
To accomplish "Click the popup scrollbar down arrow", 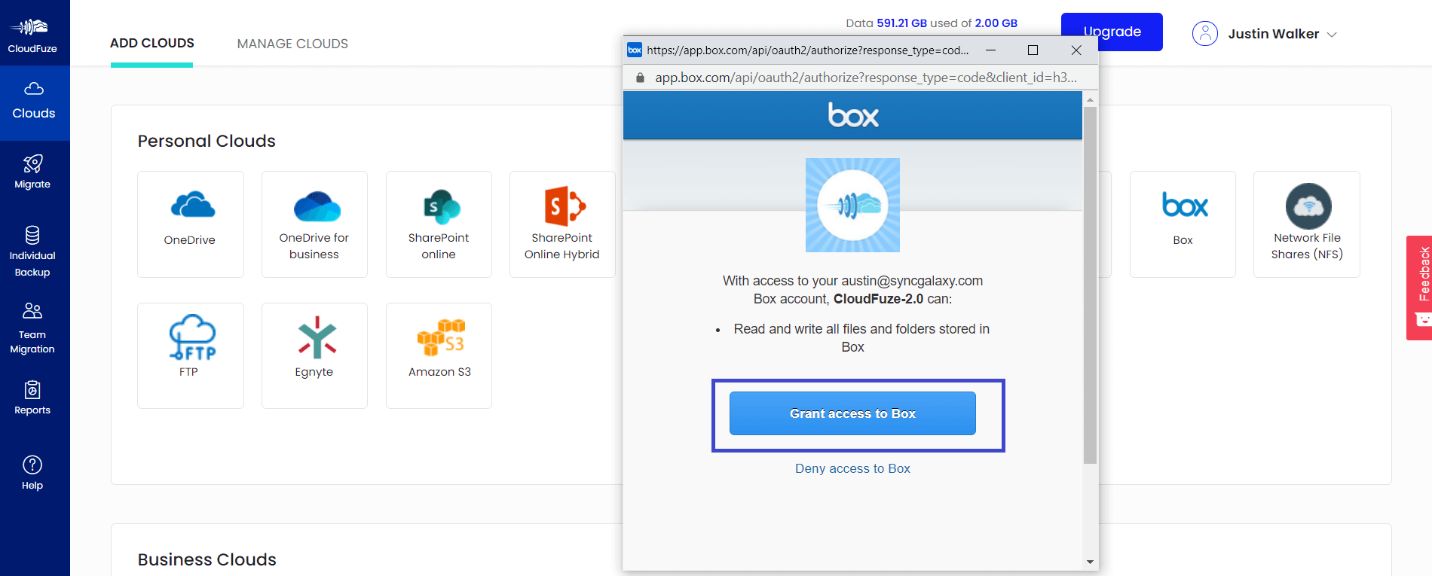I will [x=1090, y=562].
